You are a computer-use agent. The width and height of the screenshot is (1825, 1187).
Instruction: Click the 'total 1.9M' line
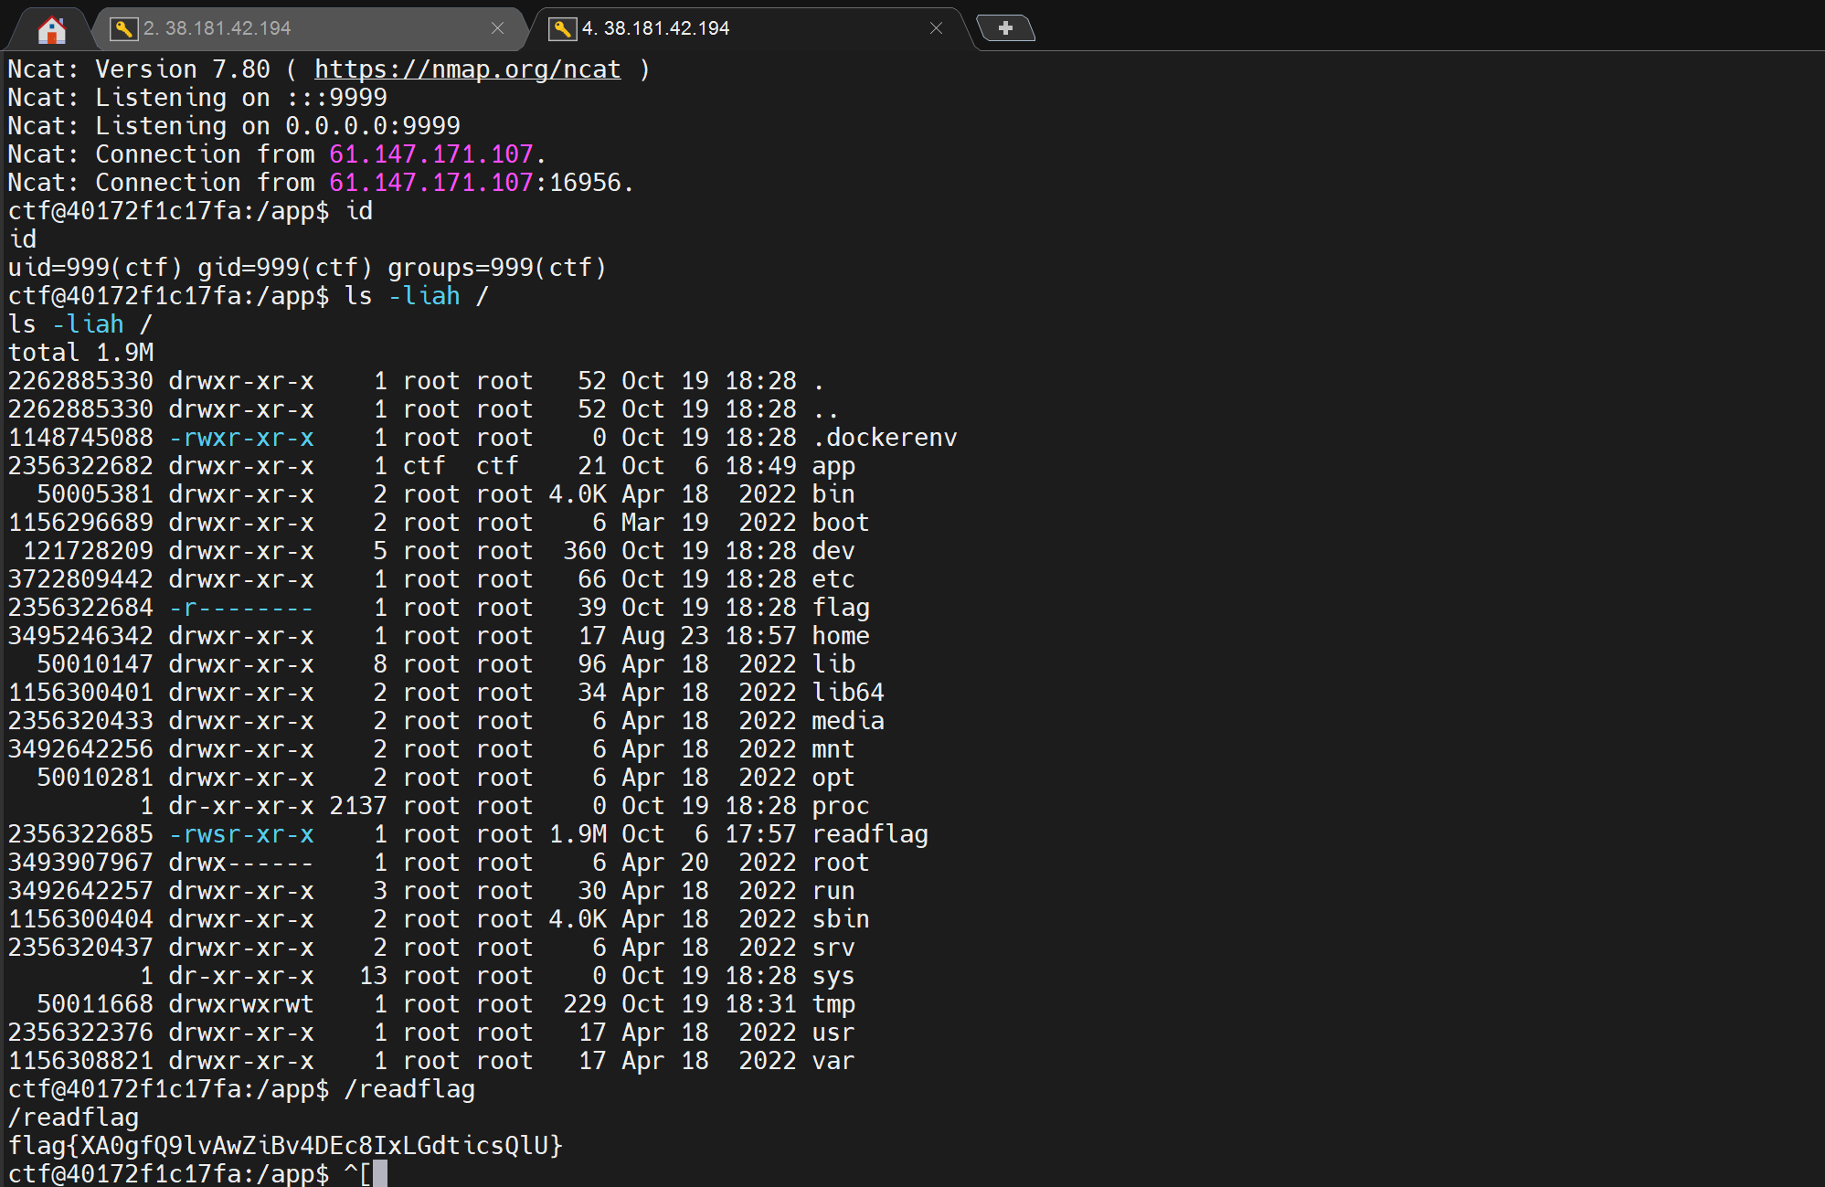80,353
